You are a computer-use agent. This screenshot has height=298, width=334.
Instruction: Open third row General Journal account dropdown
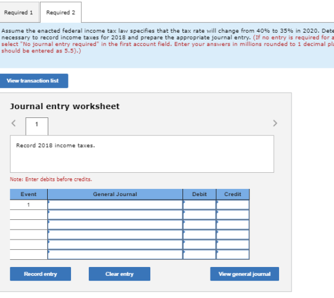(115, 225)
